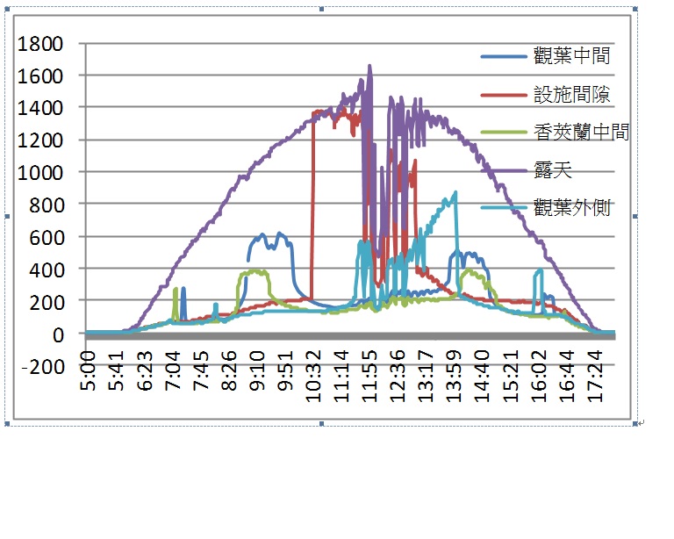Click the purple 露天 peak near 1600
This screenshot has height=539, width=674.
[x=369, y=67]
